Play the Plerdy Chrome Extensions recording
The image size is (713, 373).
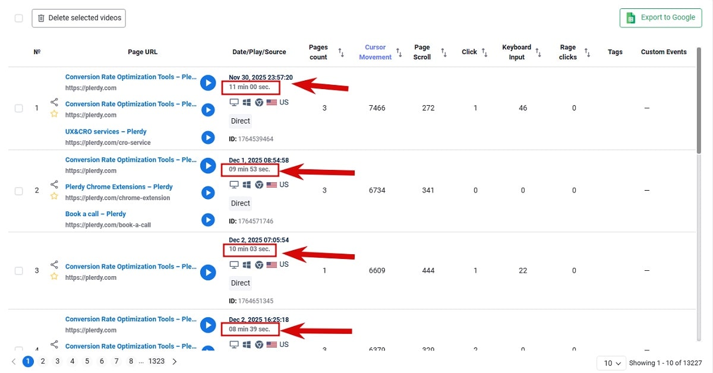tap(207, 192)
